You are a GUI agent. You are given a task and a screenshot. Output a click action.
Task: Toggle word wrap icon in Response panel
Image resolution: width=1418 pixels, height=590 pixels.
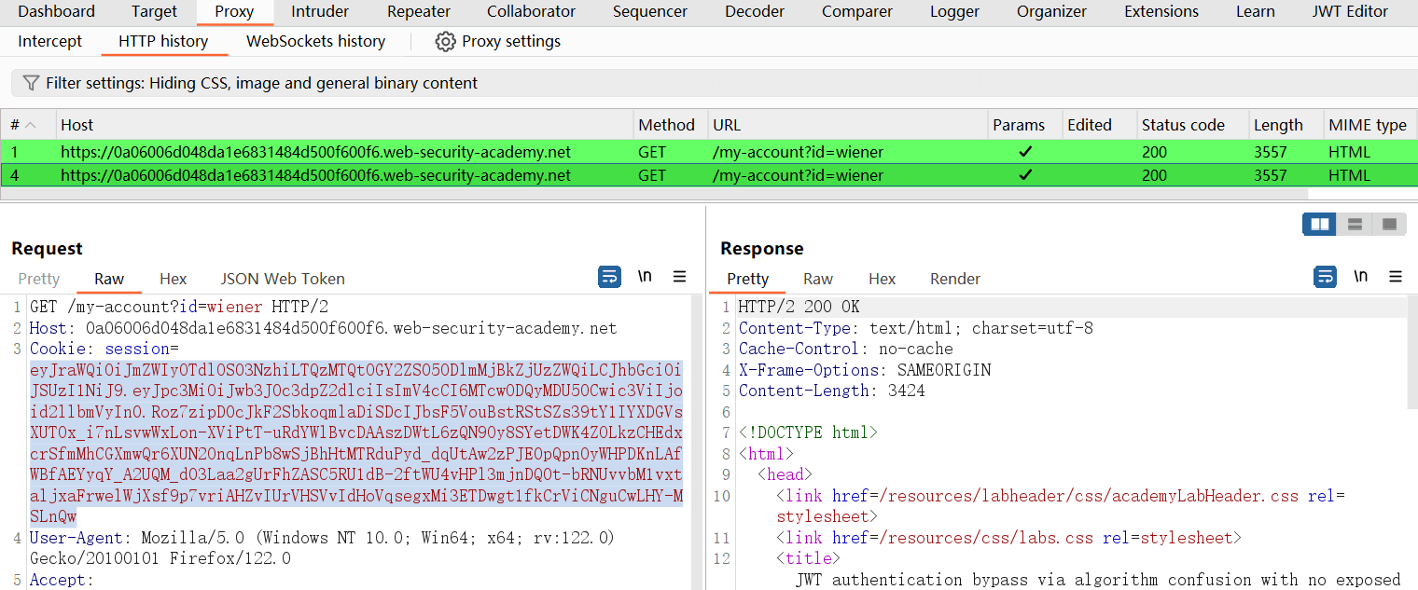click(1325, 277)
